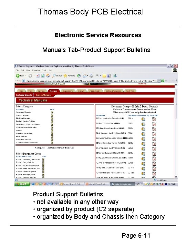The height and width of the screenshot is (248, 186).
Task: Click the IE Home page icon
Action: tap(48, 76)
